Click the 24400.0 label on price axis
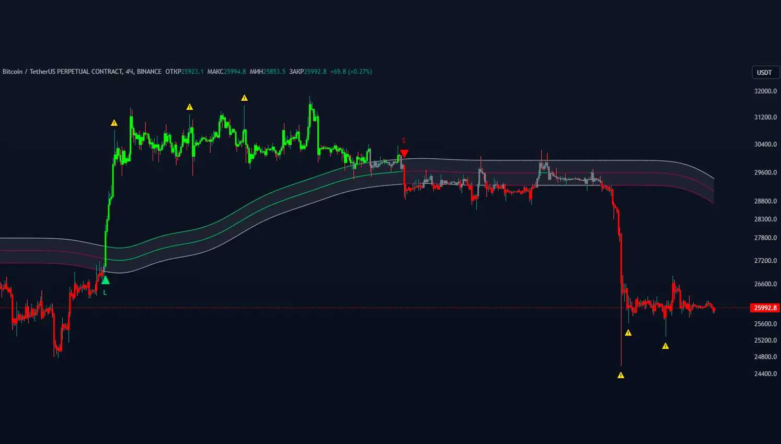 coord(765,374)
